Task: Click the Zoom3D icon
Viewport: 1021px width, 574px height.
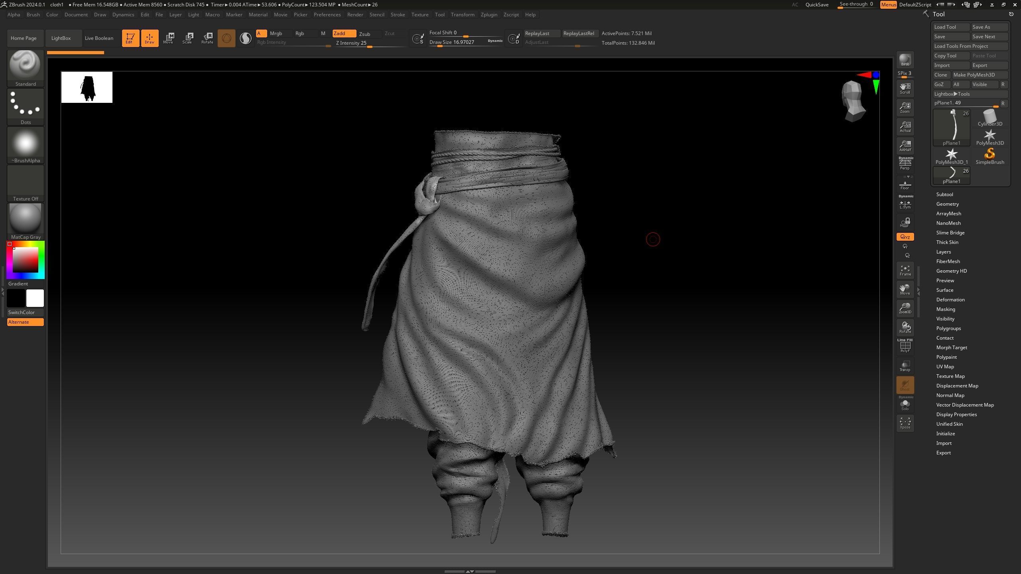Action: (905, 308)
